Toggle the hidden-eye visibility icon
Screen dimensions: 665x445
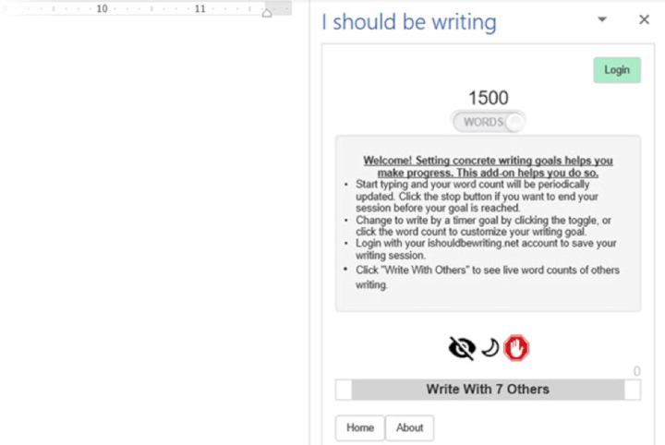coord(462,348)
